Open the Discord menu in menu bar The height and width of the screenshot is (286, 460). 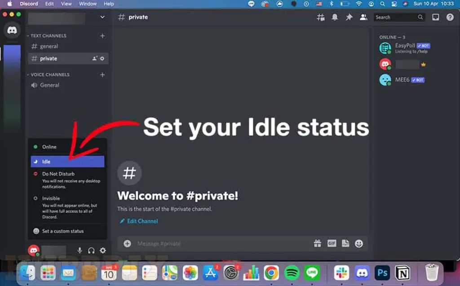click(x=29, y=4)
